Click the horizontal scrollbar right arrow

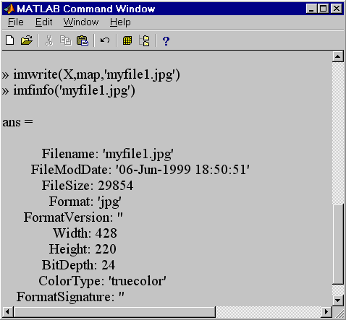[x=326, y=312]
